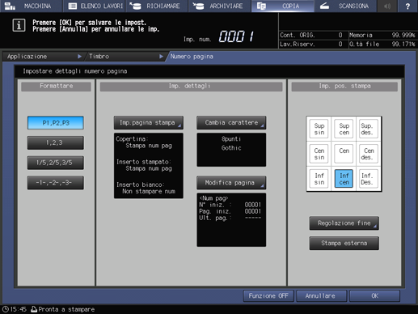Click Annullare to cancel settings
The height and width of the screenshot is (314, 418).
pyautogui.click(x=321, y=296)
